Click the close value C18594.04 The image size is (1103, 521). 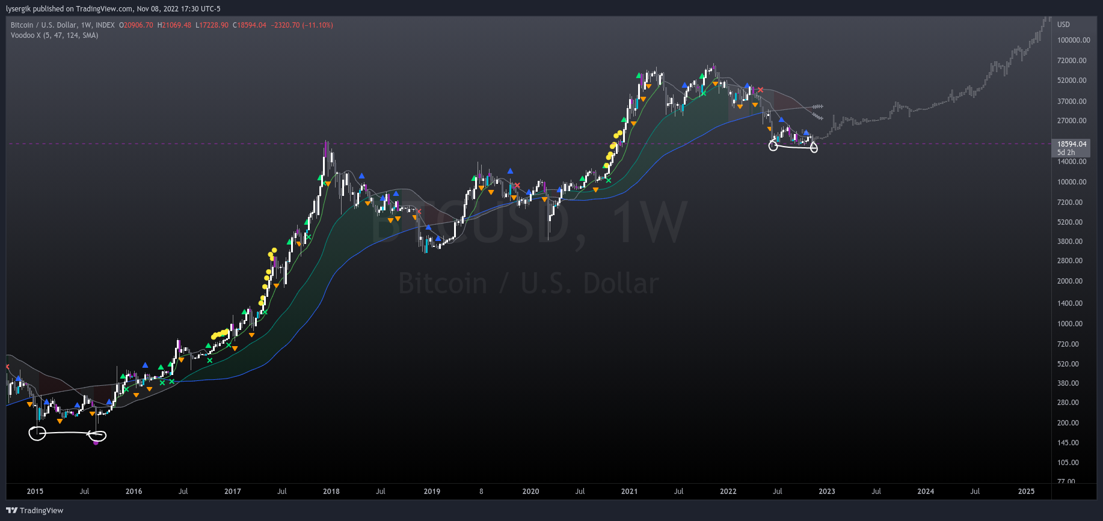click(x=250, y=25)
